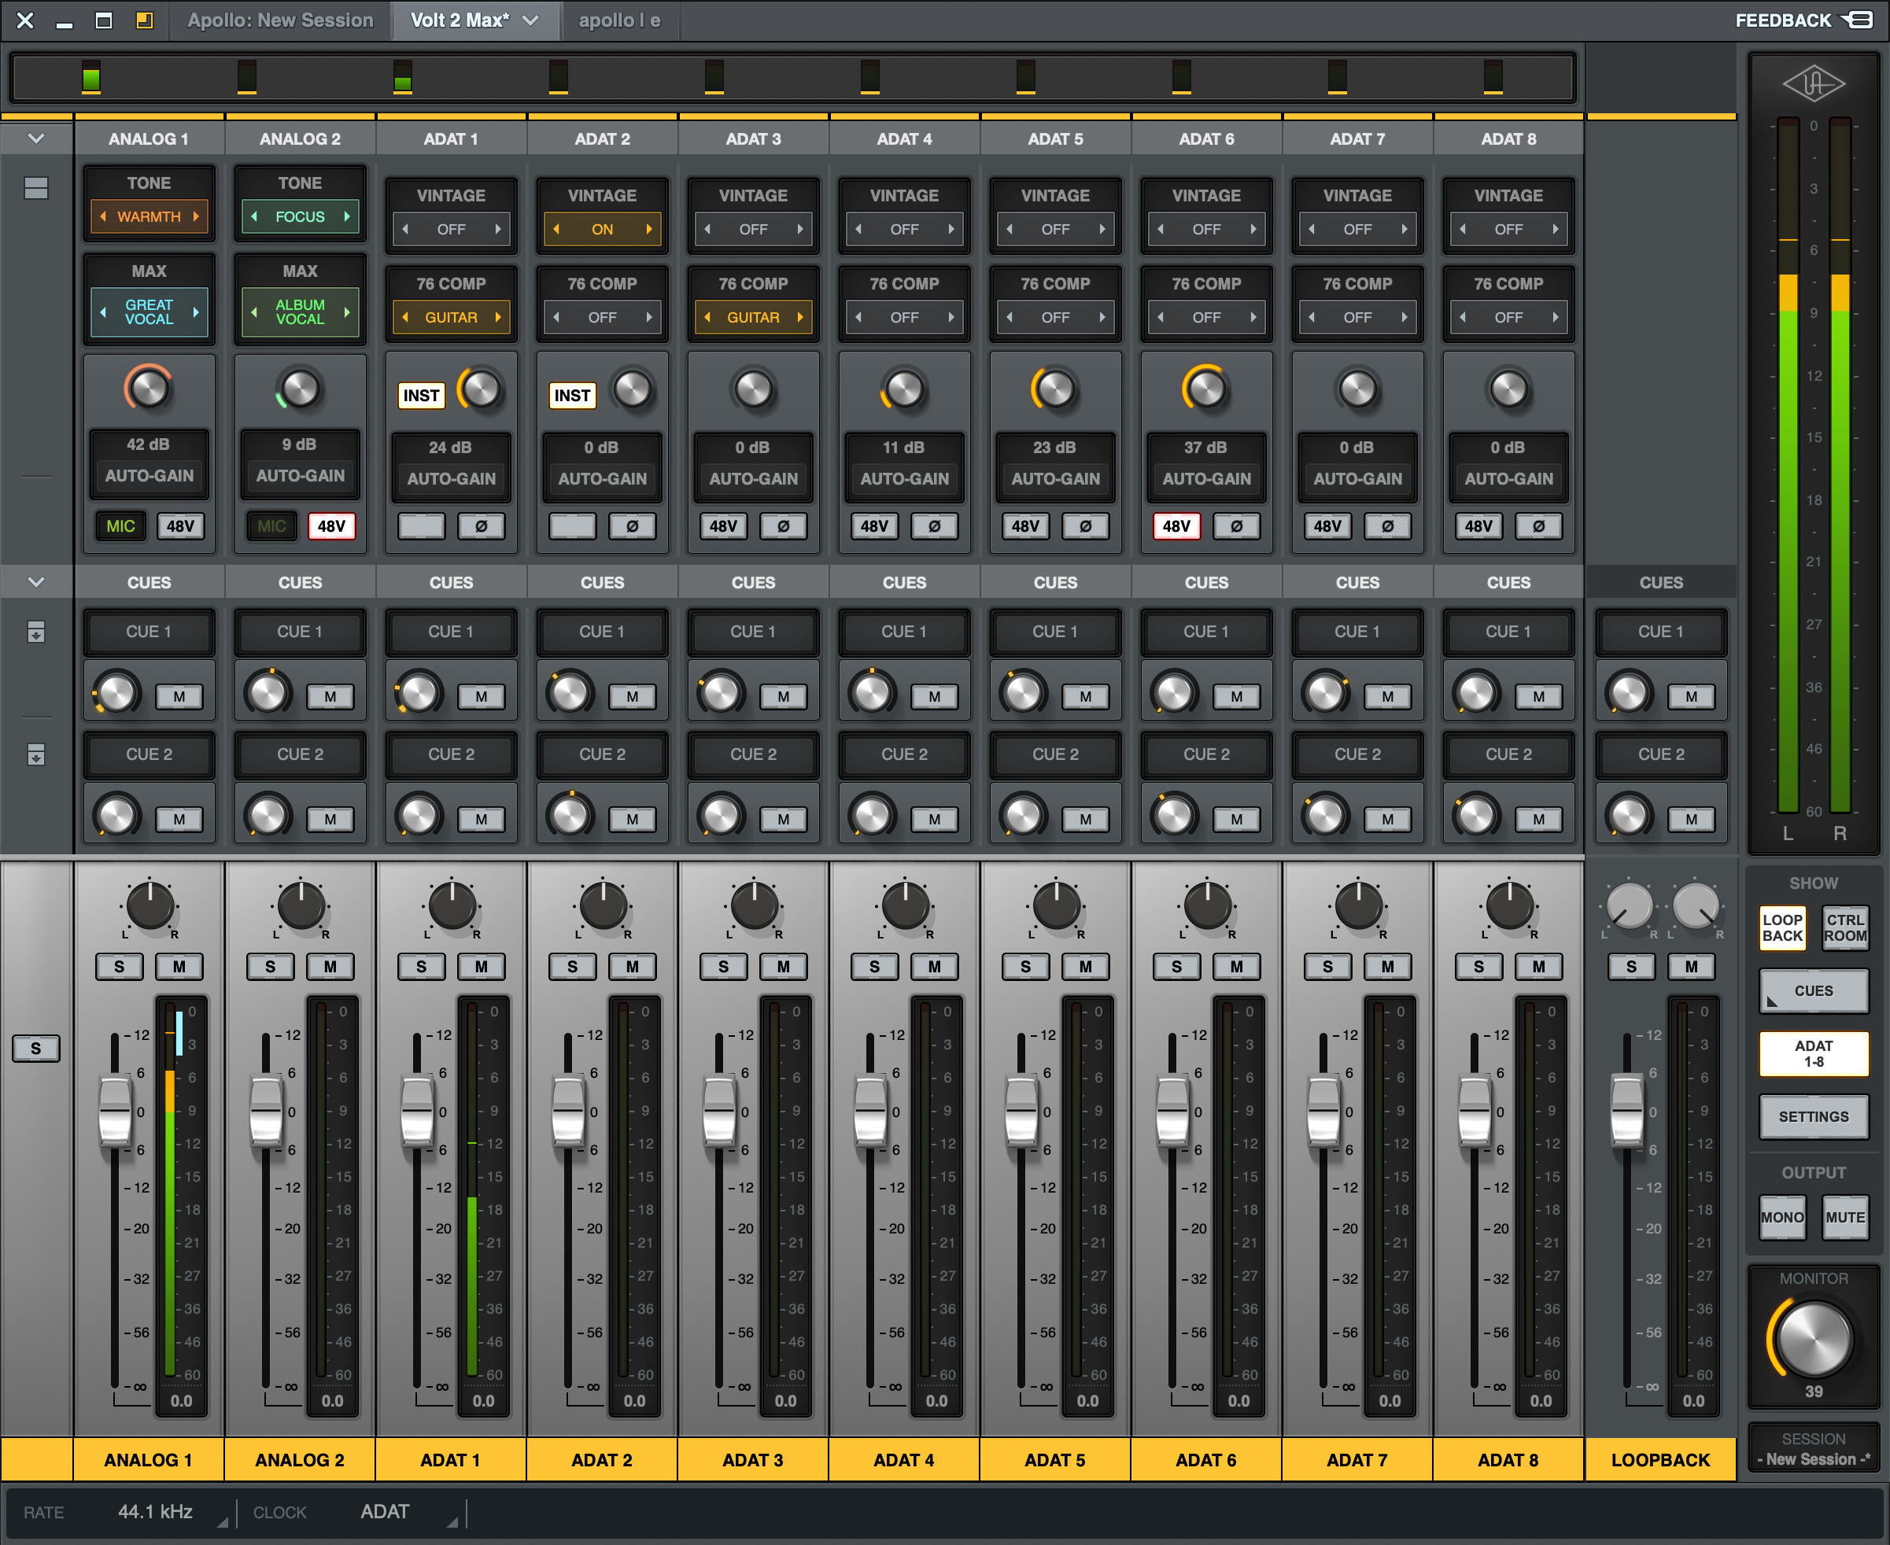
Task: Step ADAT 1 76 Comp preset left
Action: [x=406, y=317]
